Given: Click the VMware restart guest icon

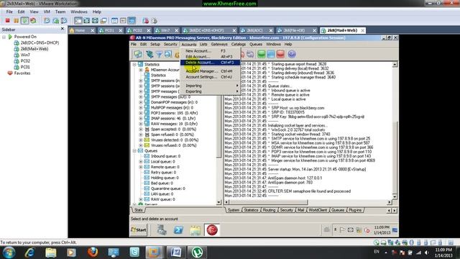Looking at the screenshot, I should (x=33, y=21).
